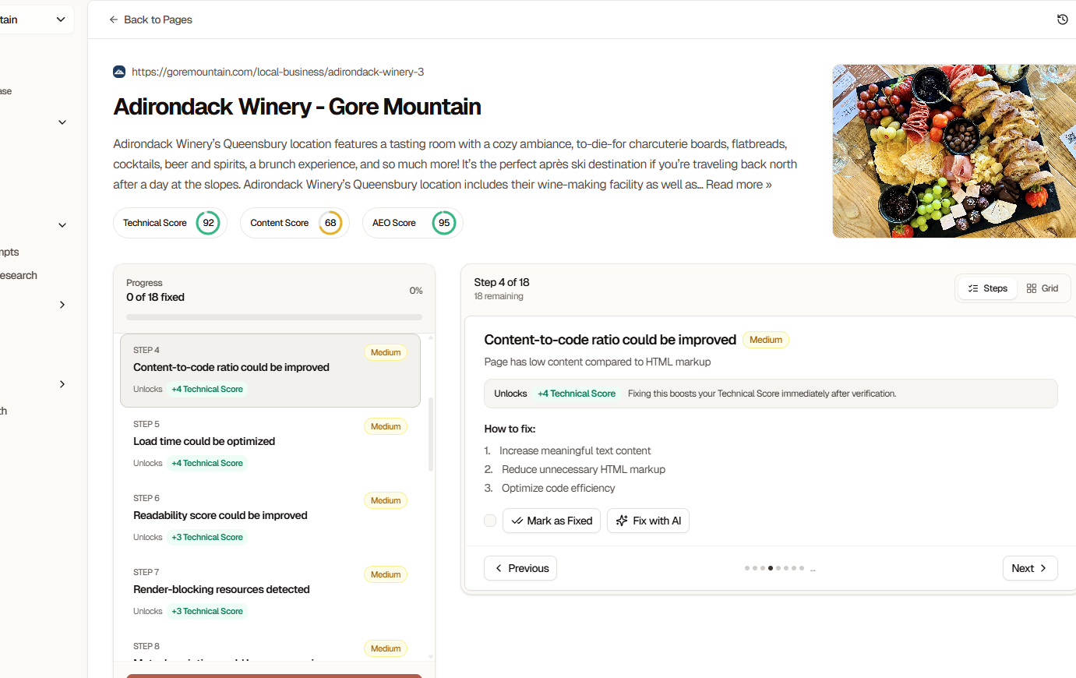Viewport: 1076px width, 678px height.
Task: Click the 'Step 4 of 18' heading
Action: click(x=502, y=282)
